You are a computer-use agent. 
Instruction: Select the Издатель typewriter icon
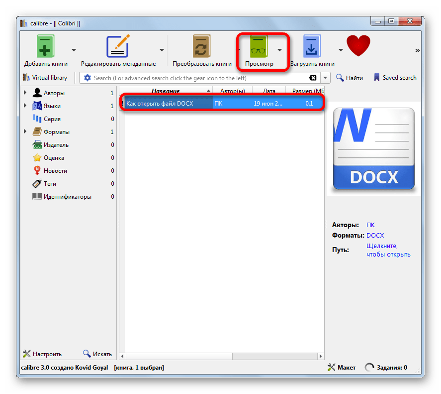(37, 144)
